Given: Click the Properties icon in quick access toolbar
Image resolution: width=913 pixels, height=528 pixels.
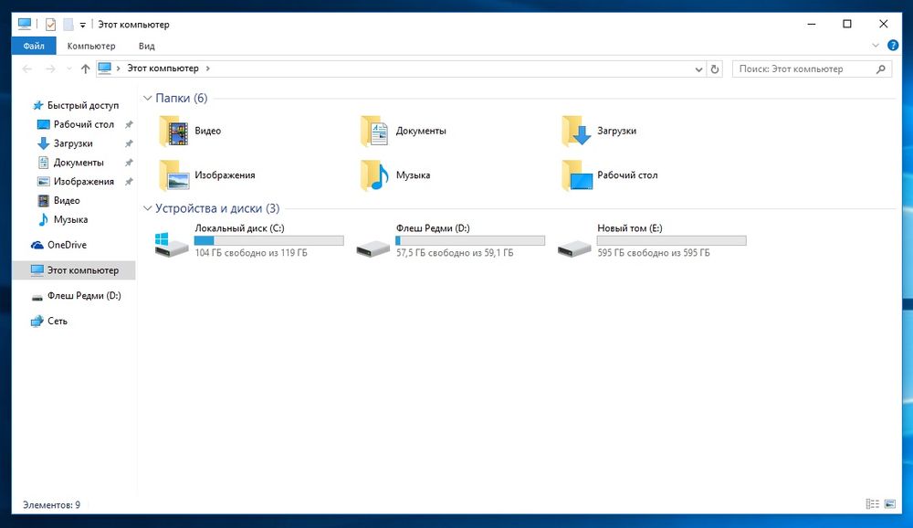Looking at the screenshot, I should pos(50,25).
